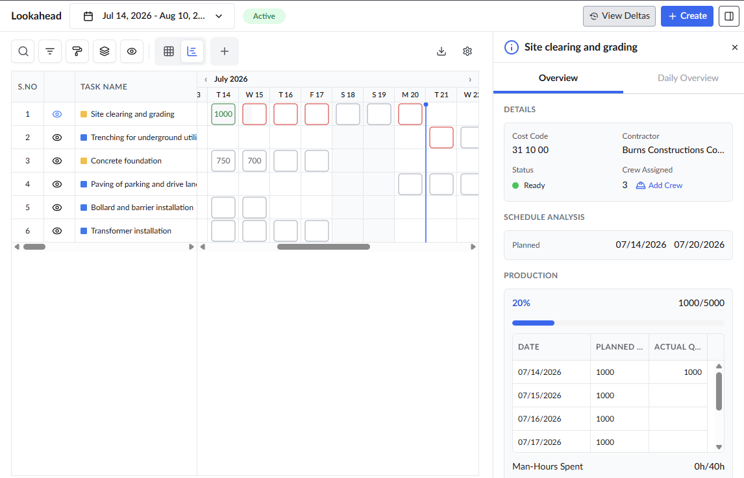Viewport: 744px width, 478px height.
Task: Click task list scrollbar right arrow
Action: click(192, 246)
